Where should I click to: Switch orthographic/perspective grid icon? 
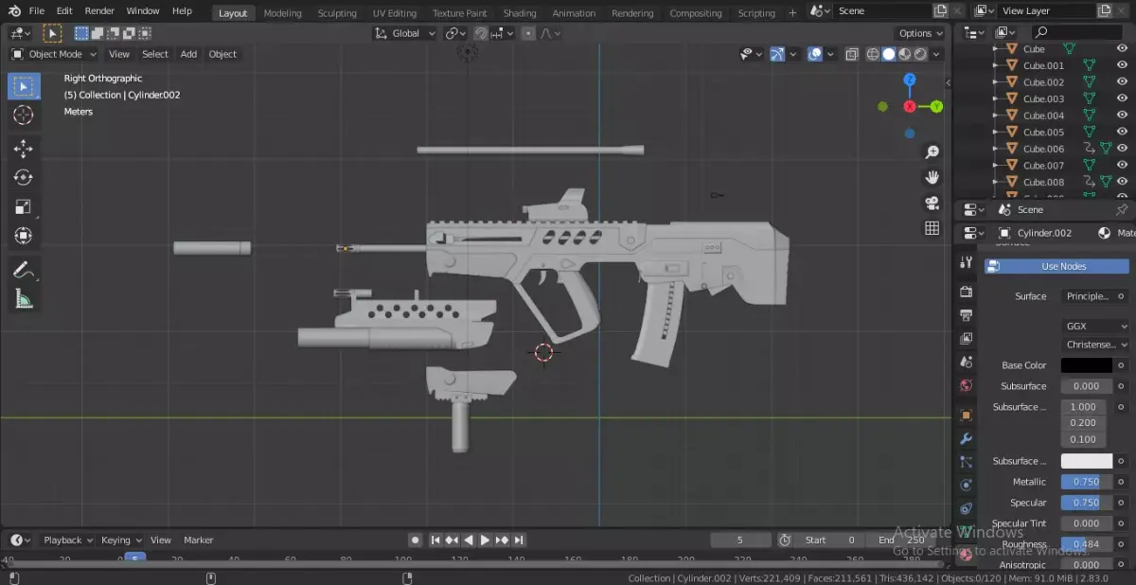[x=932, y=228]
